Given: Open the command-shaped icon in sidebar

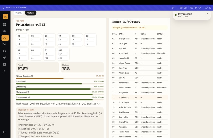Looking at the screenshot, I should click(x=4, y=45).
